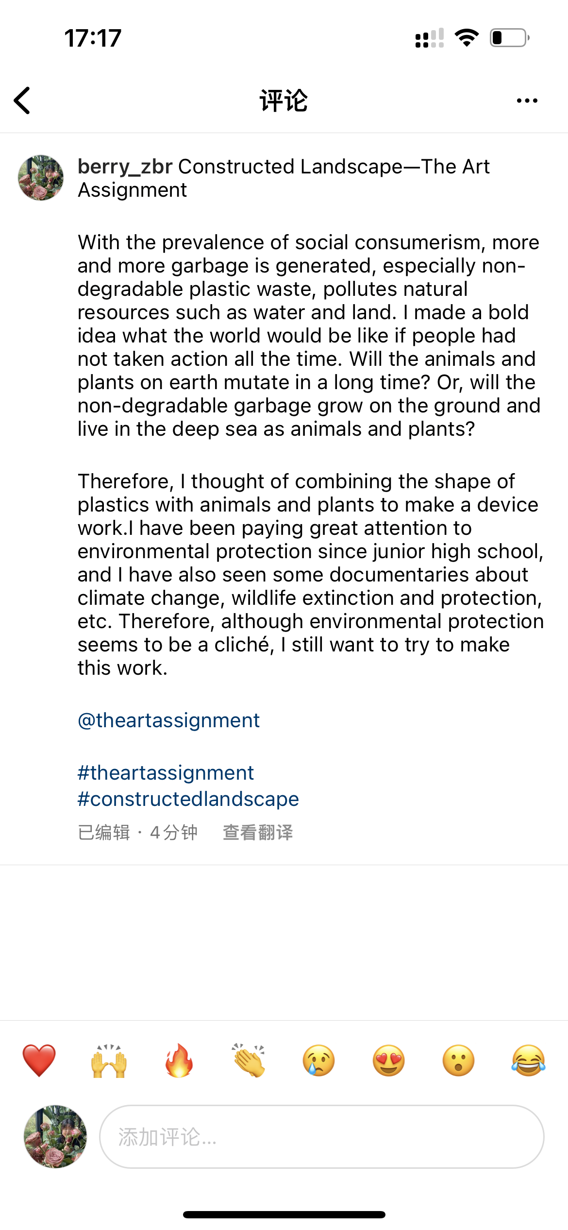Open the #constructedlandscape hashtag
Image resolution: width=568 pixels, height=1230 pixels.
click(x=188, y=799)
